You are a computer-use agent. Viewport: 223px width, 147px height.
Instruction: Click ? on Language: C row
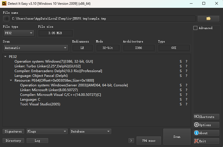186,99
